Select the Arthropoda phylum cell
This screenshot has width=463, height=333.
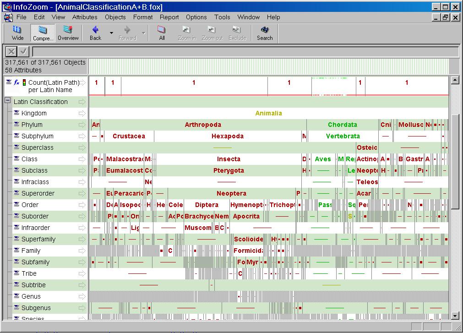pyautogui.click(x=203, y=125)
